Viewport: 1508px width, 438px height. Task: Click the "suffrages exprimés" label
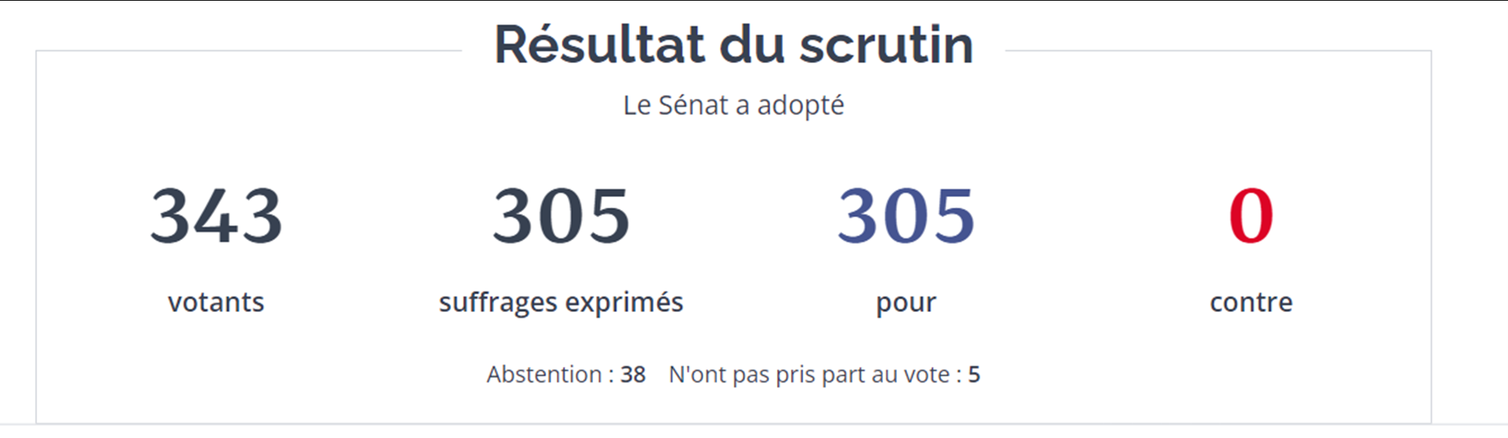point(561,302)
